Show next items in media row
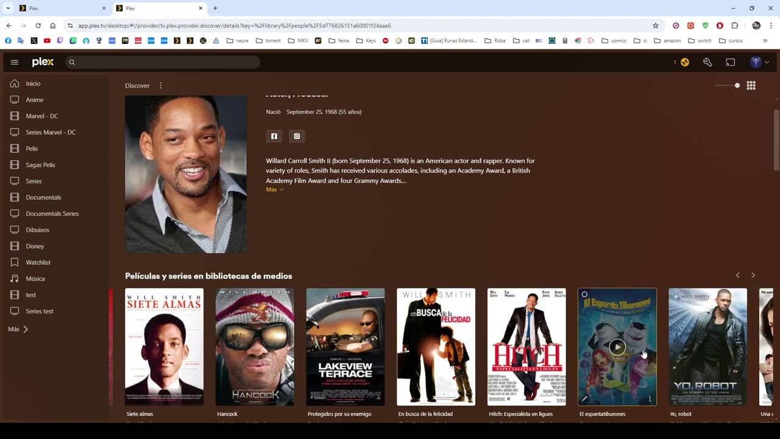The width and height of the screenshot is (780, 439). pyautogui.click(x=753, y=276)
